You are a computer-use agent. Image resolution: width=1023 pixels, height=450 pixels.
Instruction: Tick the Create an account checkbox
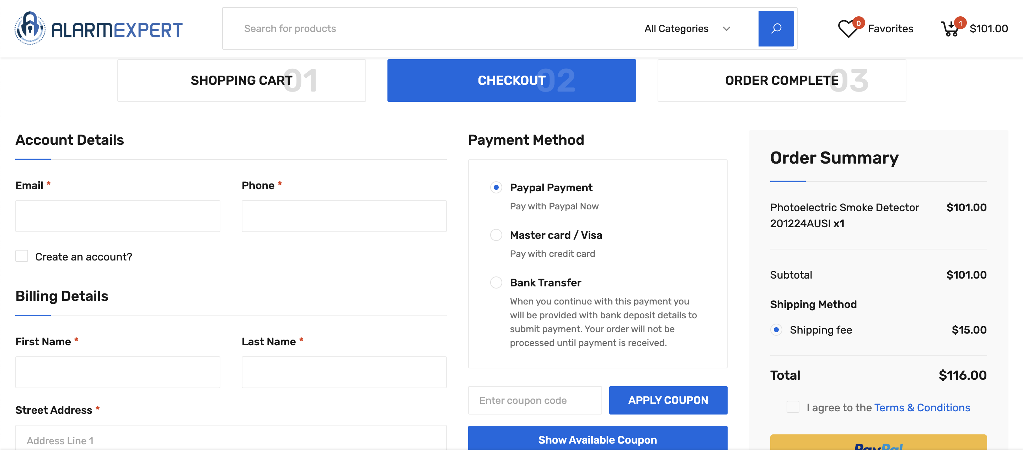tap(22, 256)
